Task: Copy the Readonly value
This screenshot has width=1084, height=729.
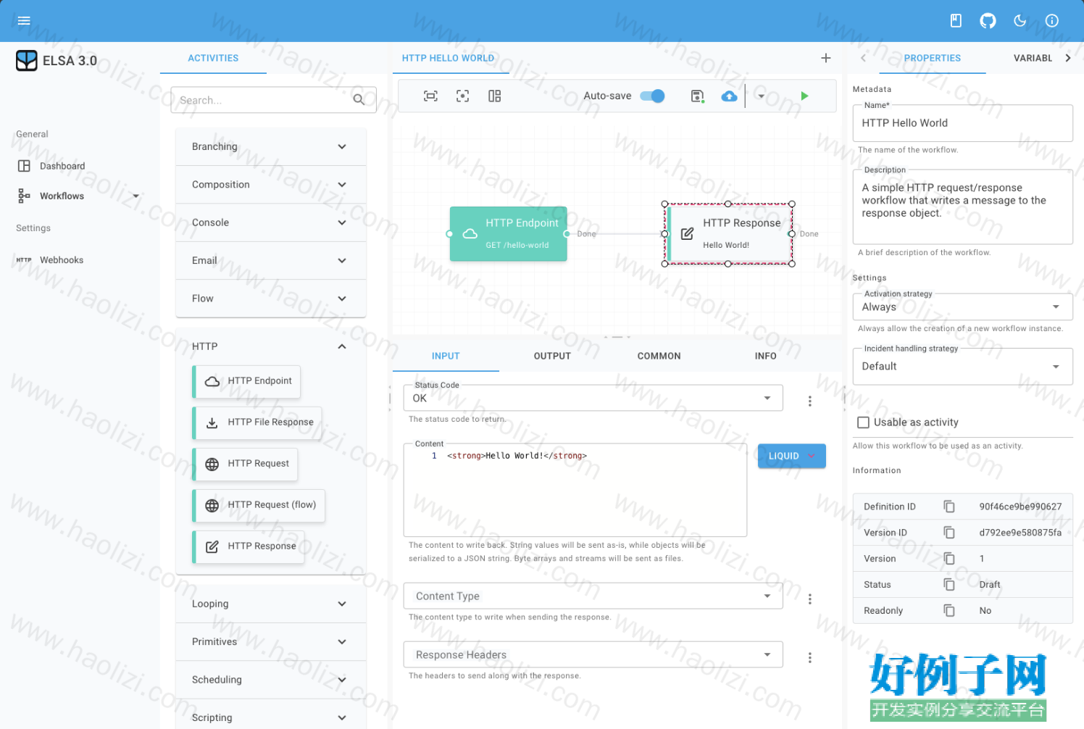Action: pyautogui.click(x=949, y=611)
